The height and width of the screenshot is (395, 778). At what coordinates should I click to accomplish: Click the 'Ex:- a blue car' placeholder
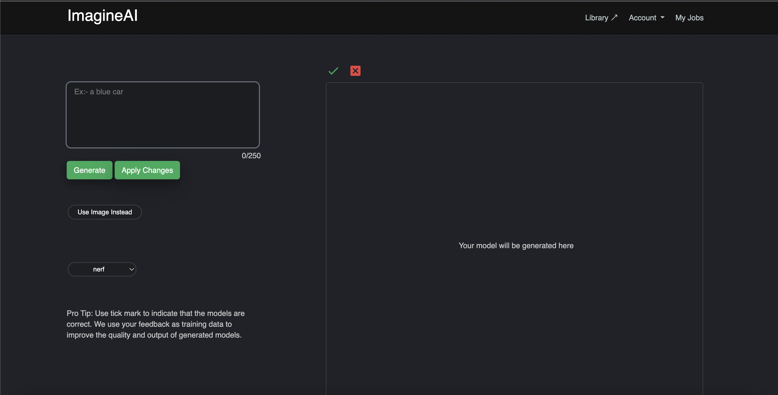99,92
